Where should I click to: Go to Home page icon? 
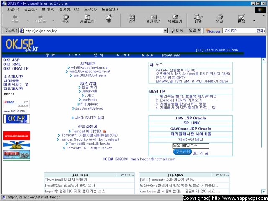pos(109,17)
